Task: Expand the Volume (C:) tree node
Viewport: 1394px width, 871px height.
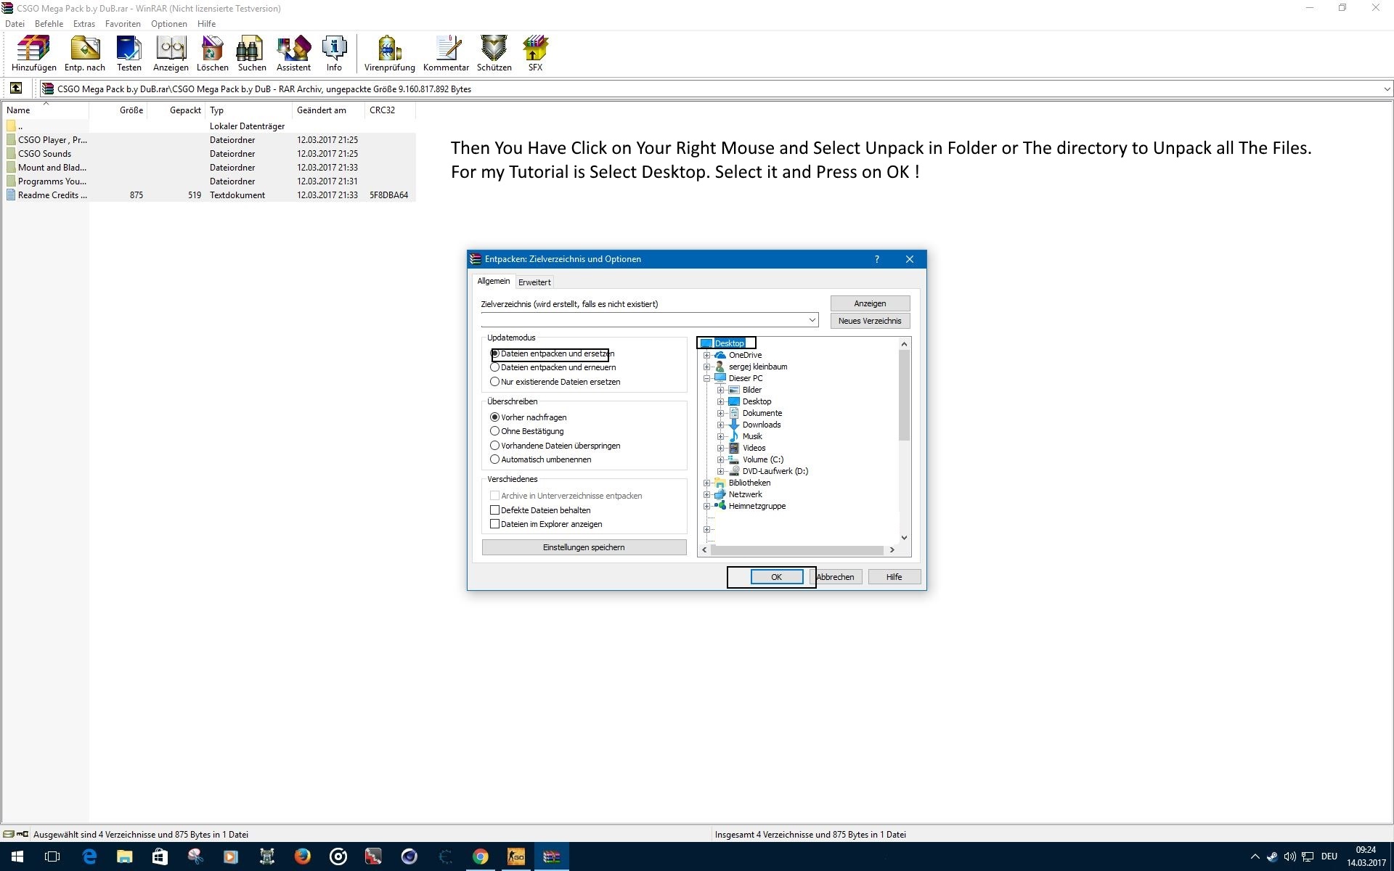Action: [720, 459]
